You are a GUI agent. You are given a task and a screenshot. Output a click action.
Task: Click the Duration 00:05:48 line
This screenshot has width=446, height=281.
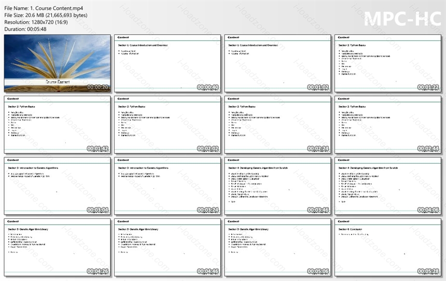(x=25, y=29)
